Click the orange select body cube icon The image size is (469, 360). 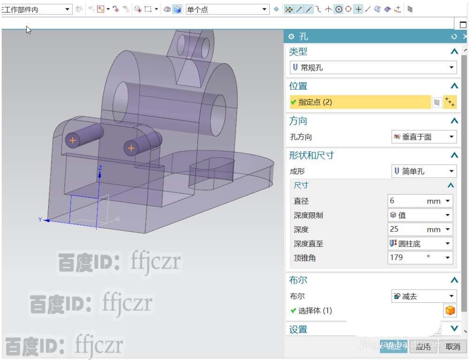tap(449, 310)
